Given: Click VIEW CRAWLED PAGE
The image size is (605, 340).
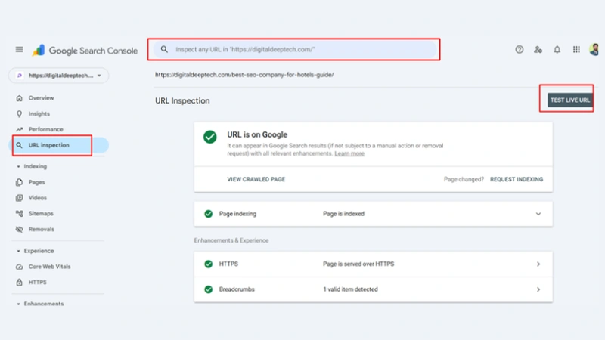Looking at the screenshot, I should [x=256, y=179].
